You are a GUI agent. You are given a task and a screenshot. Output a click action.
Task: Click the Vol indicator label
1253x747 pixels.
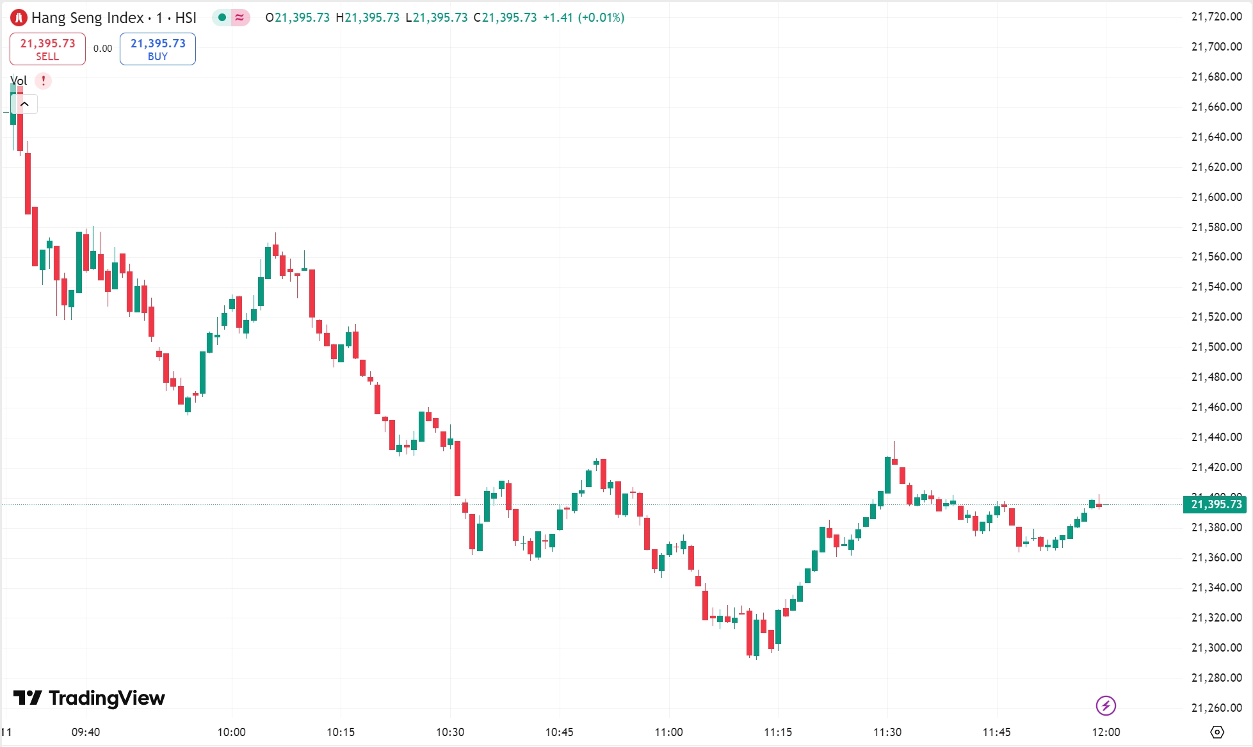click(19, 81)
